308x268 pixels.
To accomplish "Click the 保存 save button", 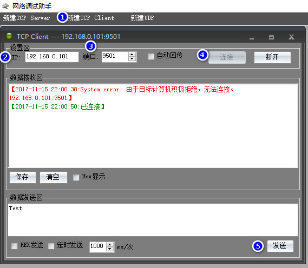I will [x=23, y=177].
